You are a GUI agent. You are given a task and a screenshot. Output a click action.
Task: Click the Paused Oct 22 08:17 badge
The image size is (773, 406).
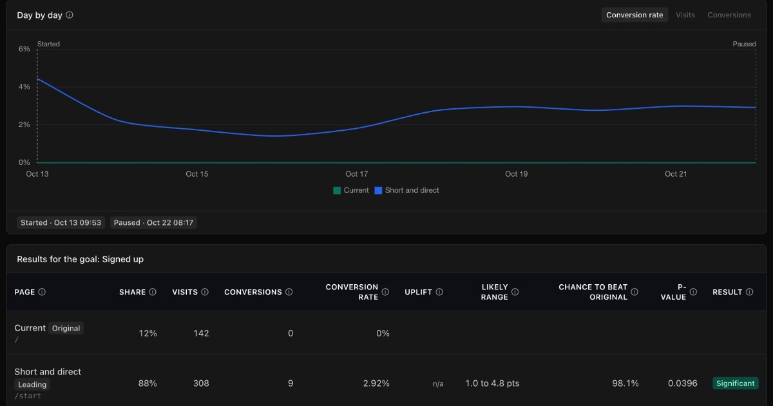[153, 222]
